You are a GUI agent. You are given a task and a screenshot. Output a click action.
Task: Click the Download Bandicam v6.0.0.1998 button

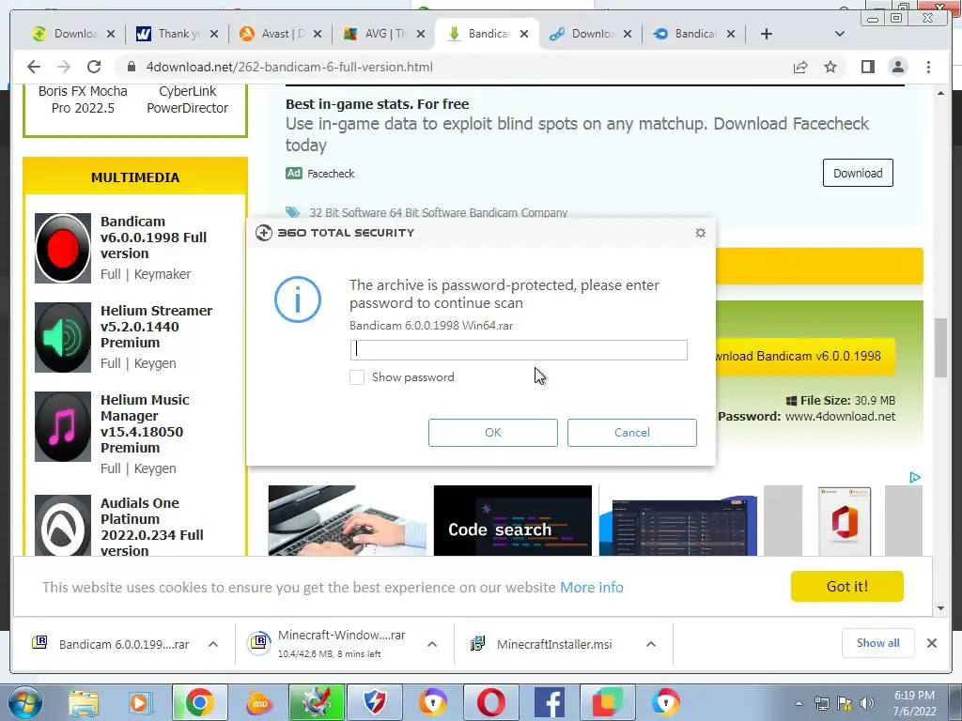tap(804, 356)
